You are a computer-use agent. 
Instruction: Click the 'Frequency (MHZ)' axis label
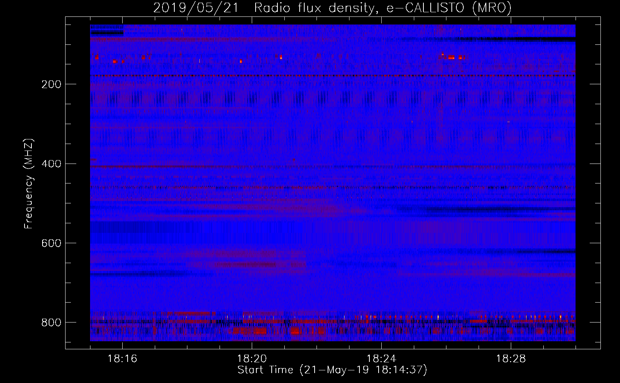click(29, 184)
